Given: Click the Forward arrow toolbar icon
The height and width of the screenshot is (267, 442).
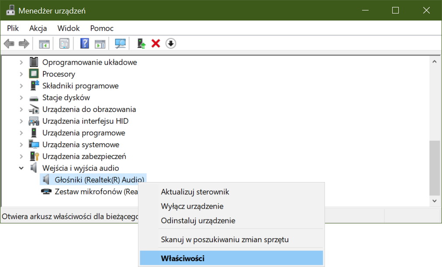Looking at the screenshot, I should pyautogui.click(x=24, y=44).
